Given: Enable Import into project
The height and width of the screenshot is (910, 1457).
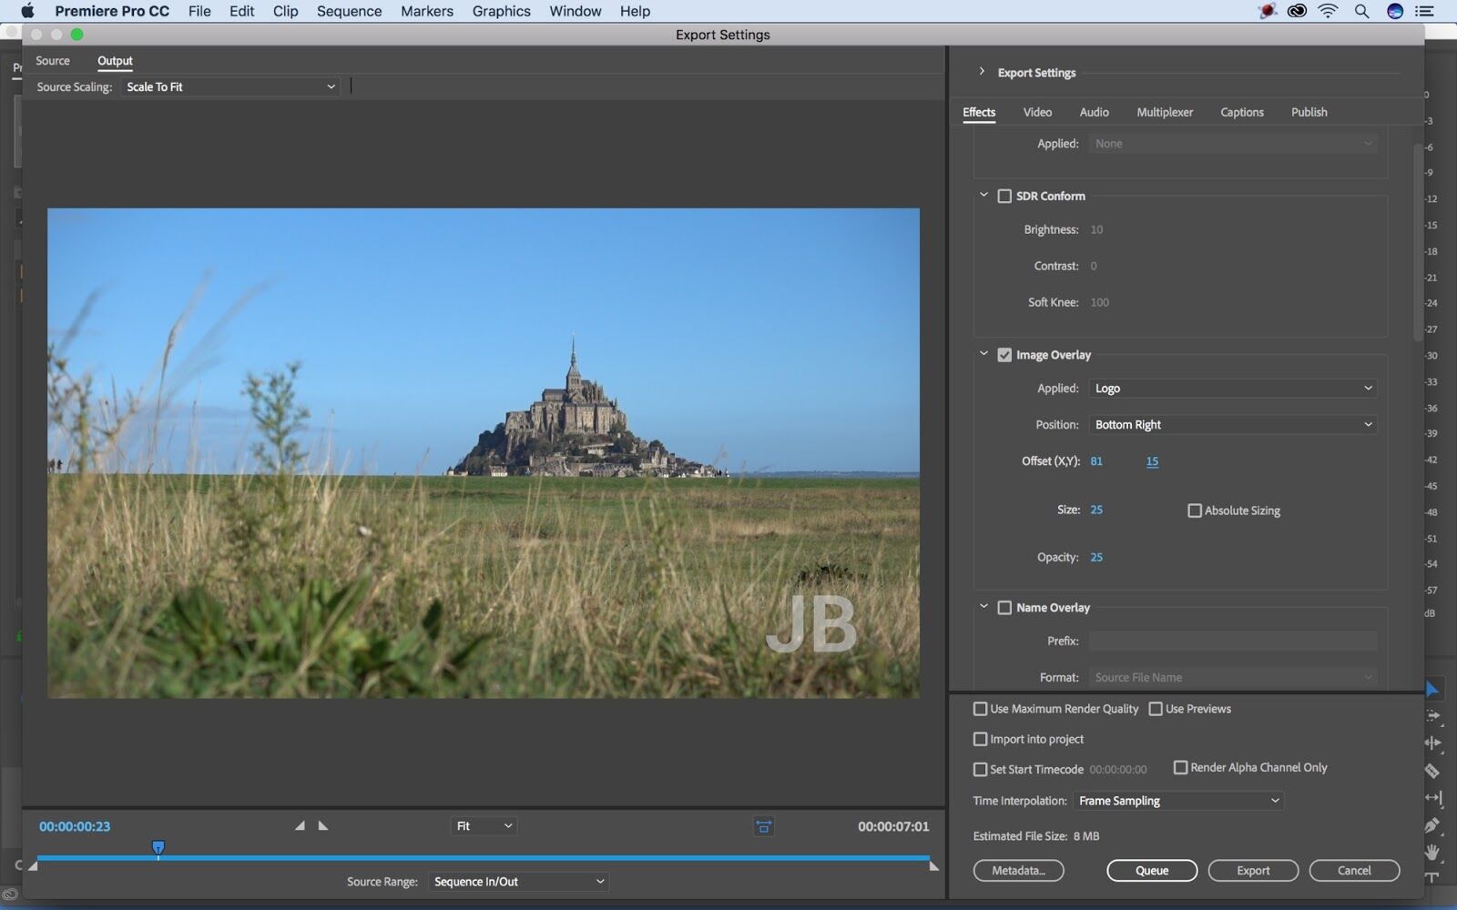Looking at the screenshot, I should pyautogui.click(x=980, y=739).
